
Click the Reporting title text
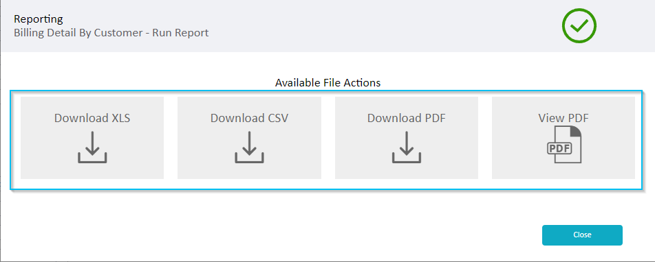click(x=39, y=19)
